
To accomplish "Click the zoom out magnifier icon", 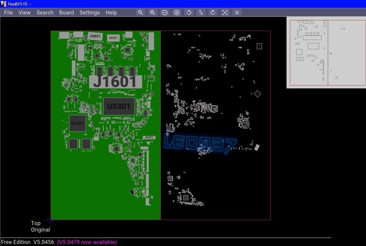I will (140, 13).
